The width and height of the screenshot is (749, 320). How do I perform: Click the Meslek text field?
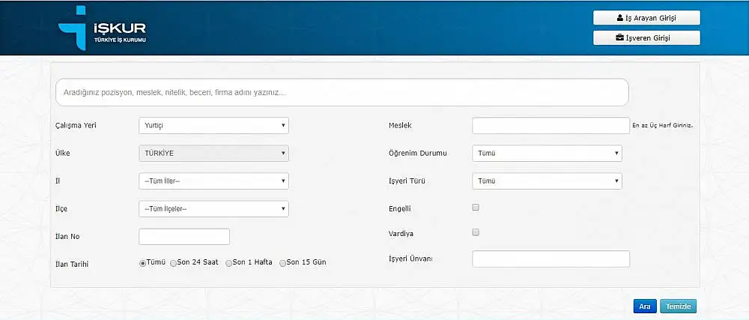tap(551, 126)
